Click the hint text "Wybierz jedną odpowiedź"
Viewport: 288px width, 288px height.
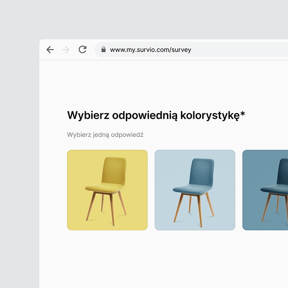click(105, 135)
